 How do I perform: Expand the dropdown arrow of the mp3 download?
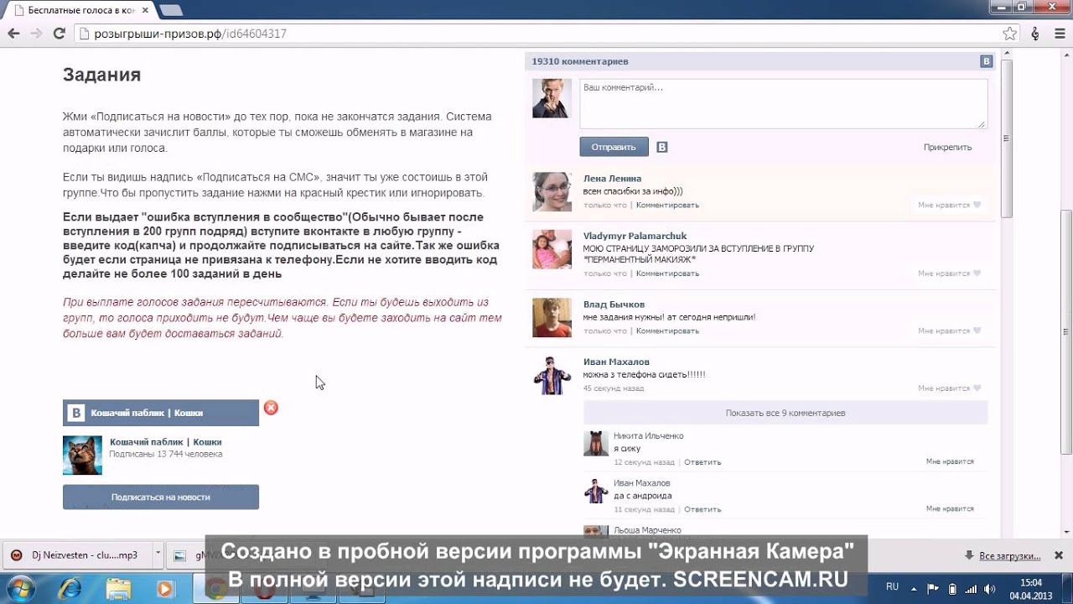pos(158,555)
